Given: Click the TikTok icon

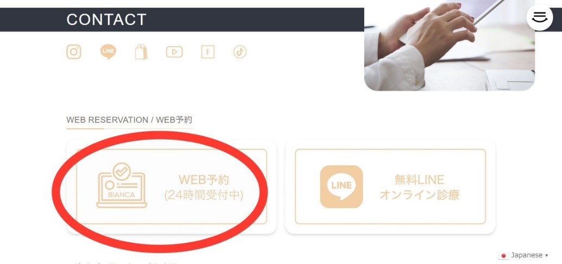Looking at the screenshot, I should pyautogui.click(x=240, y=52).
